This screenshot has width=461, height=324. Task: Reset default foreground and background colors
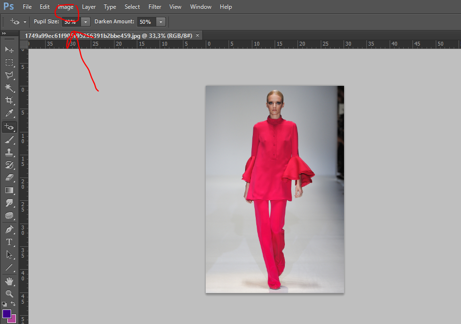(x=4, y=304)
